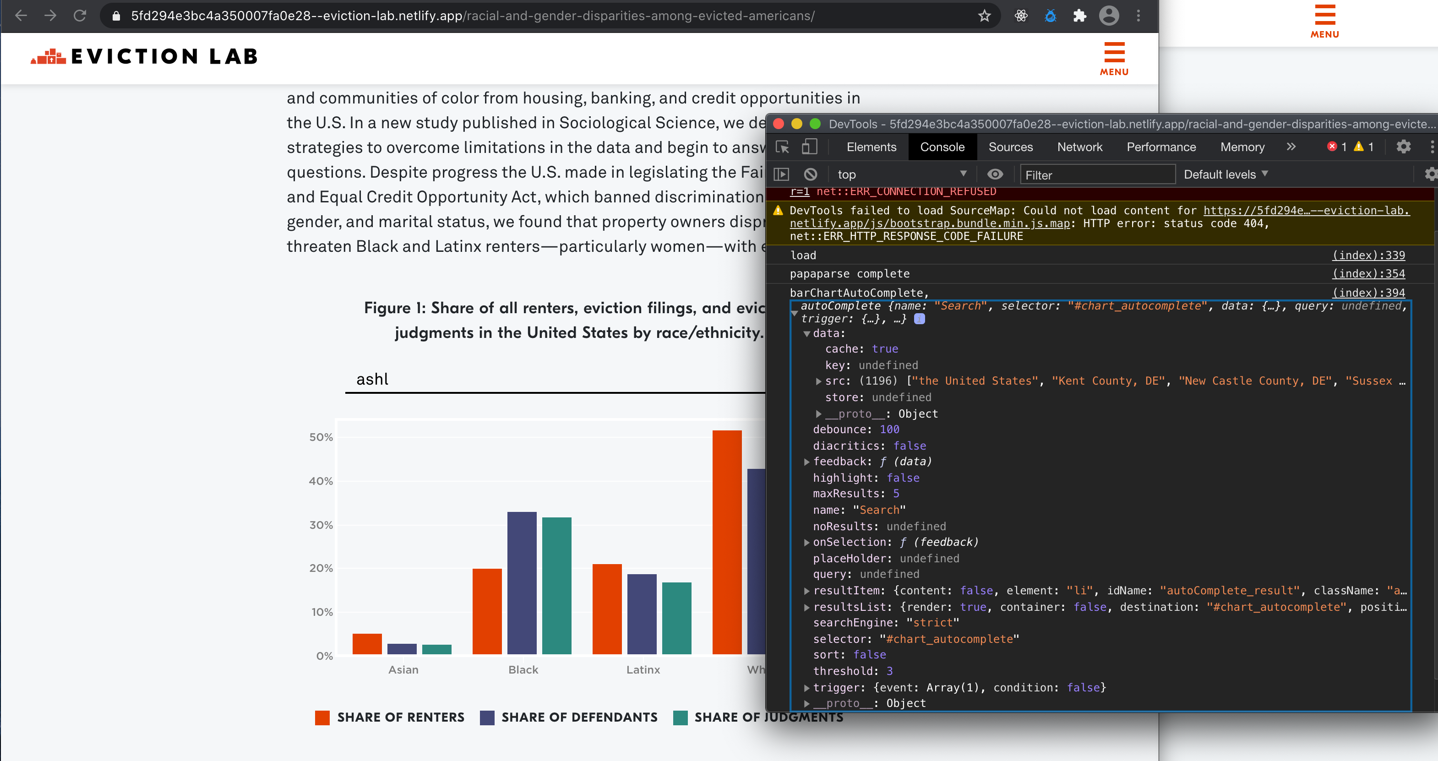Click the warning count indicator

1363,147
